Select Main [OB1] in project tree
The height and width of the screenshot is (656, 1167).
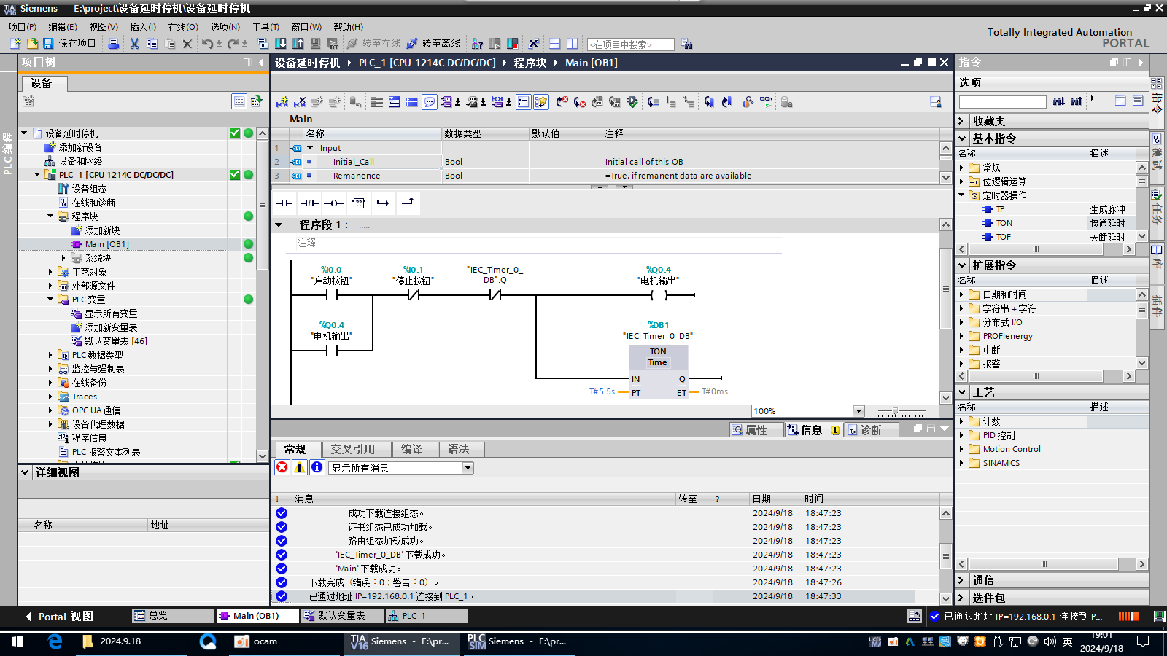pyautogui.click(x=106, y=244)
